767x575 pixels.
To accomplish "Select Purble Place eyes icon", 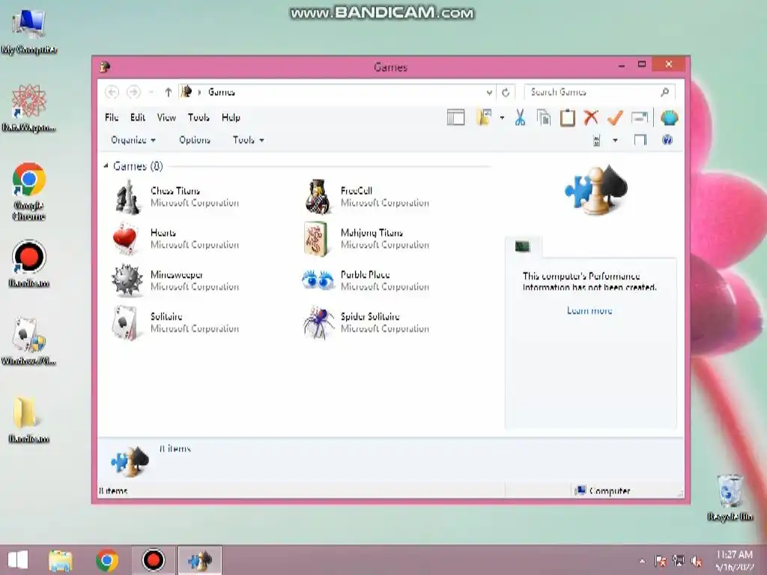I will pyautogui.click(x=318, y=280).
